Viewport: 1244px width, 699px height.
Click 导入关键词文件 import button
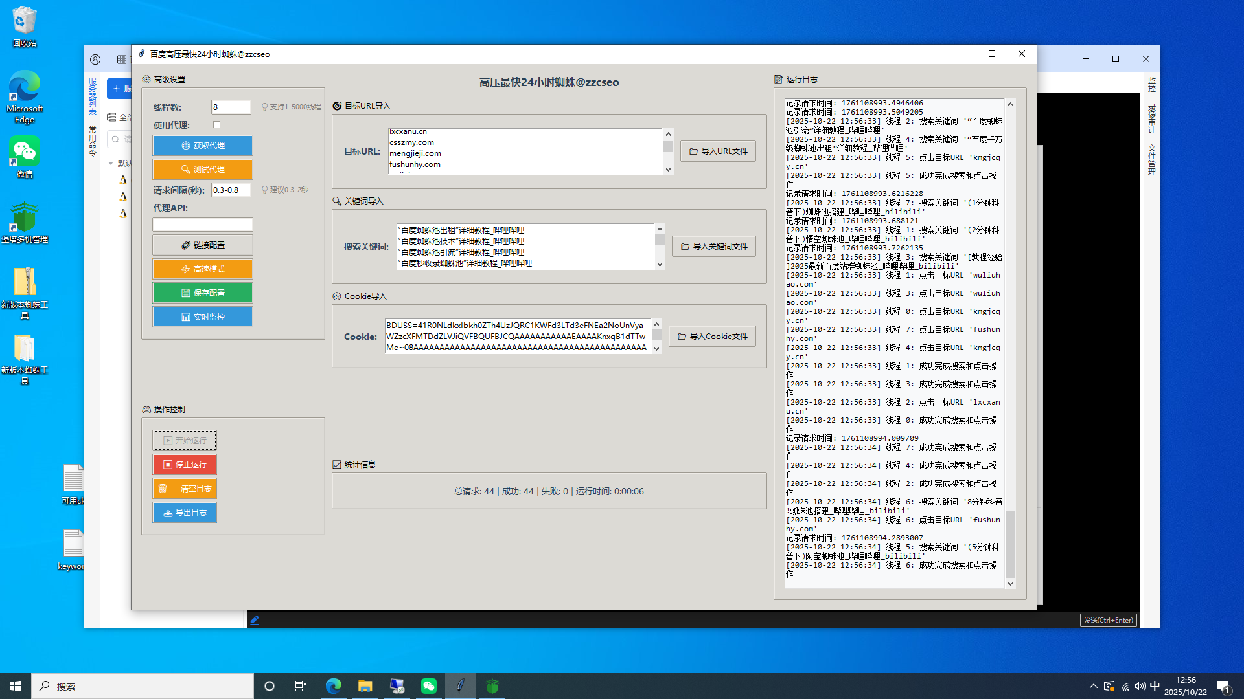click(713, 247)
